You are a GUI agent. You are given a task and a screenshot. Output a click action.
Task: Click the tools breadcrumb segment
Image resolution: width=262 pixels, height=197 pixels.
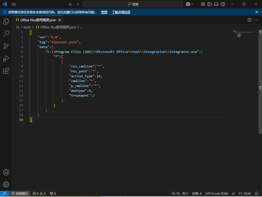[x=27, y=27]
